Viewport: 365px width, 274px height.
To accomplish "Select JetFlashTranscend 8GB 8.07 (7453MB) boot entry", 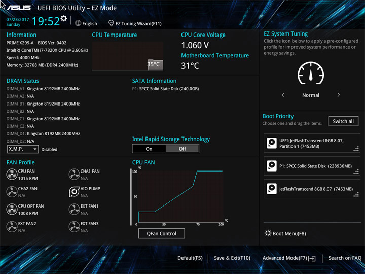I will (x=312, y=189).
